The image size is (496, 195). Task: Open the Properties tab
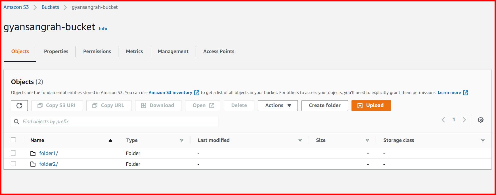click(x=56, y=51)
